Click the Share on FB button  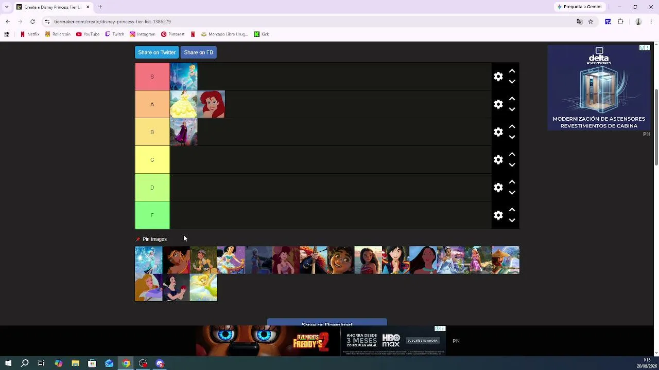click(x=198, y=52)
